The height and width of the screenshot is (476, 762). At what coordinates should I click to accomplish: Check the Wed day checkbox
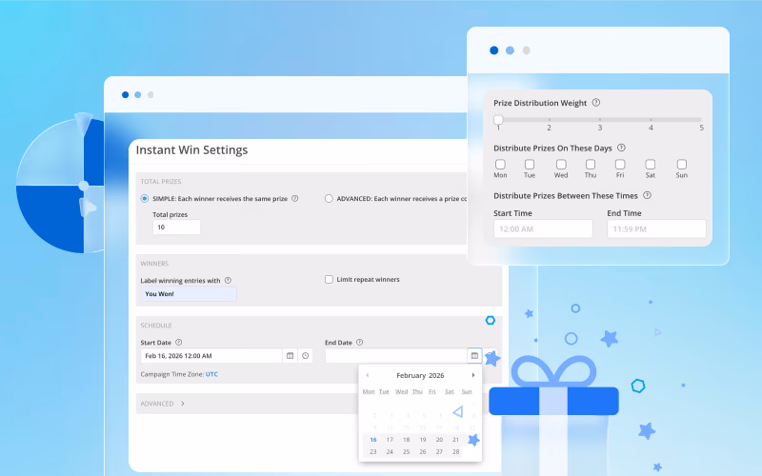pyautogui.click(x=561, y=164)
